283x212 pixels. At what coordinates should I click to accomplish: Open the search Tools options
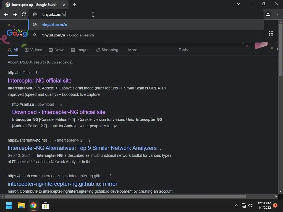[x=183, y=50]
